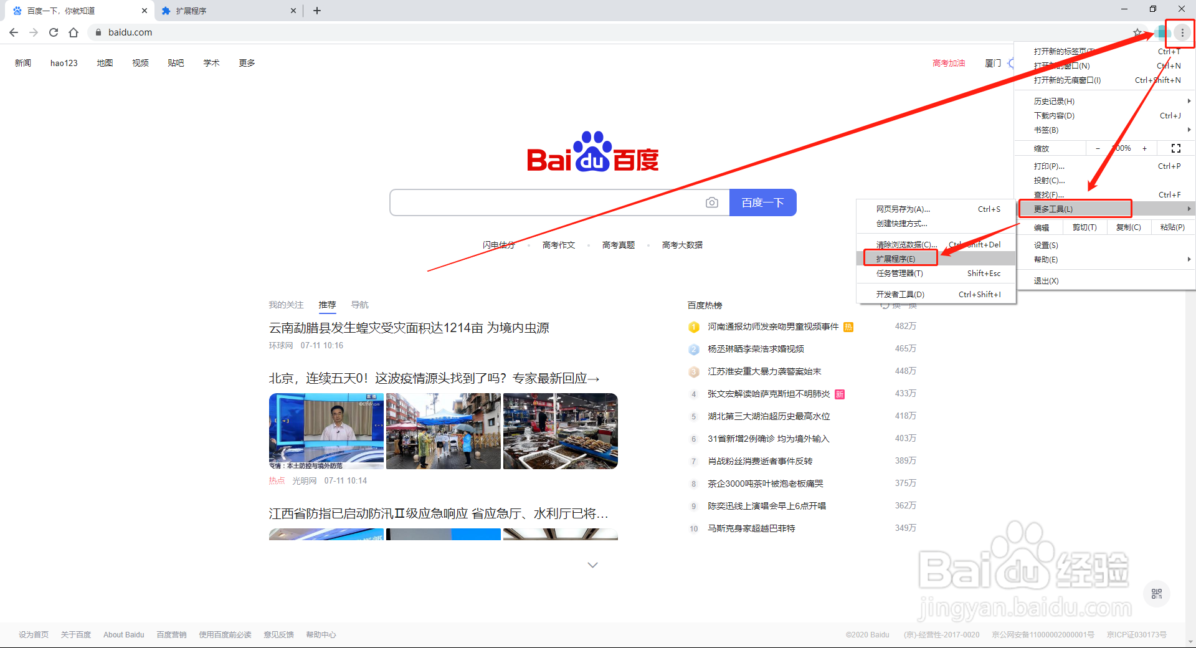Screen dimensions: 1196x648
Task: Bookmark the page using the star icon
Action: tap(1137, 32)
